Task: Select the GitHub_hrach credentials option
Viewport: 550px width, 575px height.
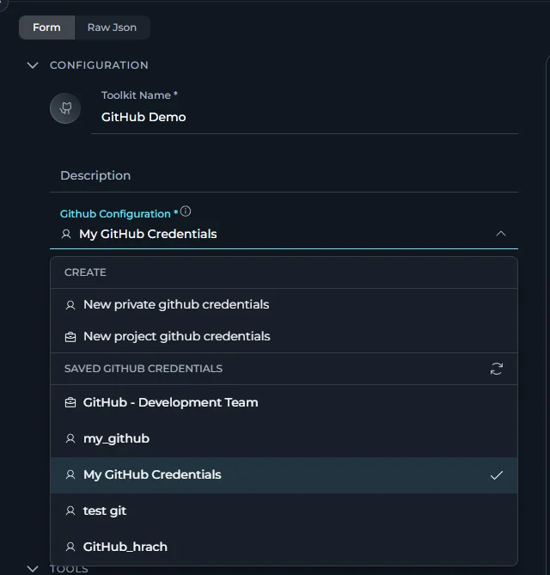Action: click(x=284, y=547)
